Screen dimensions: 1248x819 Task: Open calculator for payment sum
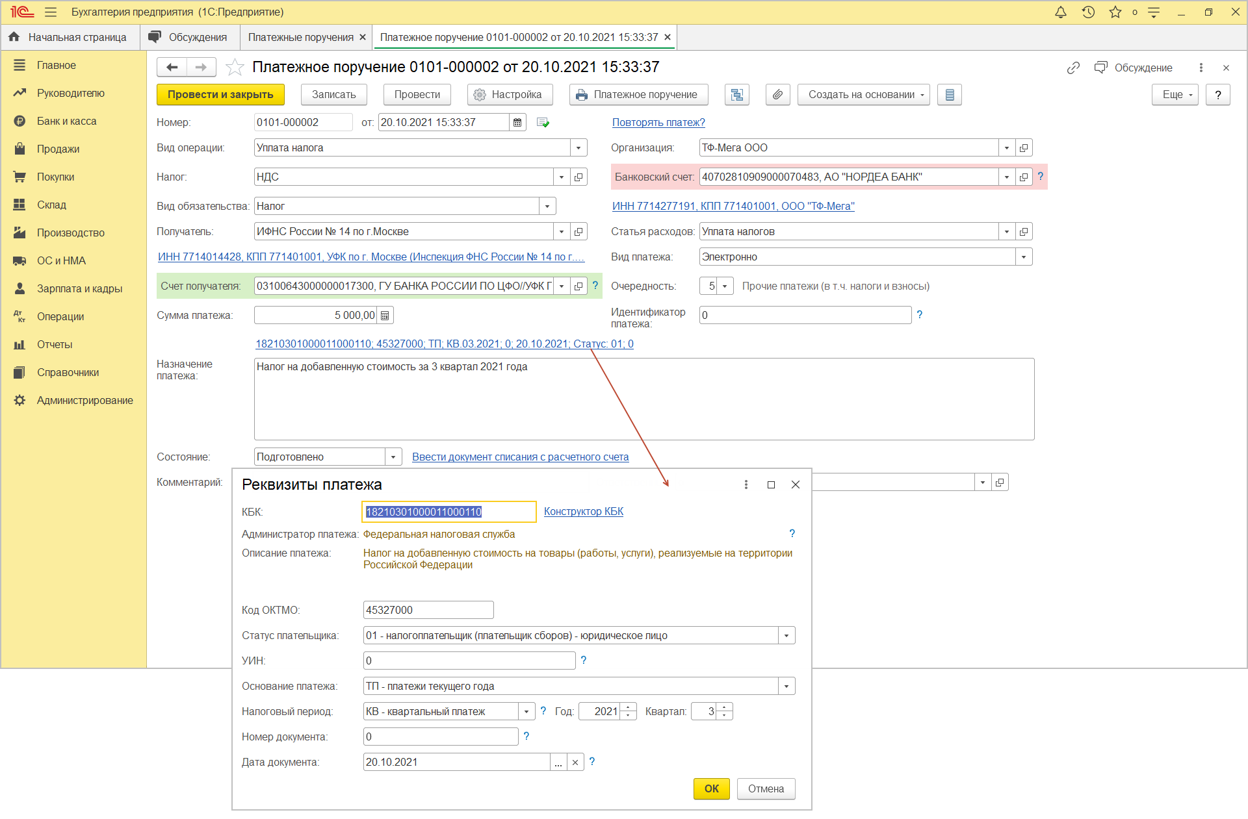(x=385, y=316)
